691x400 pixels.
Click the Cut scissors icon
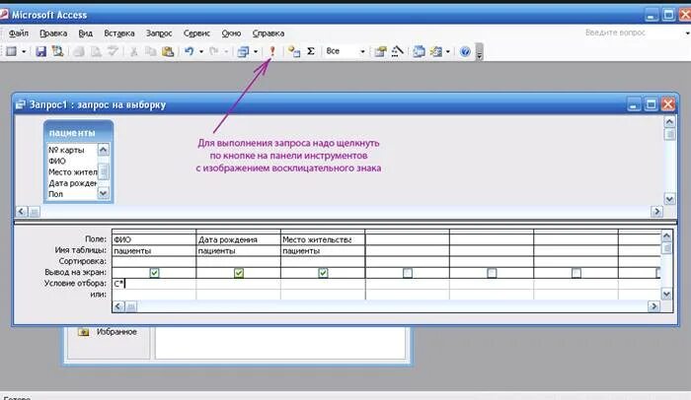133,51
